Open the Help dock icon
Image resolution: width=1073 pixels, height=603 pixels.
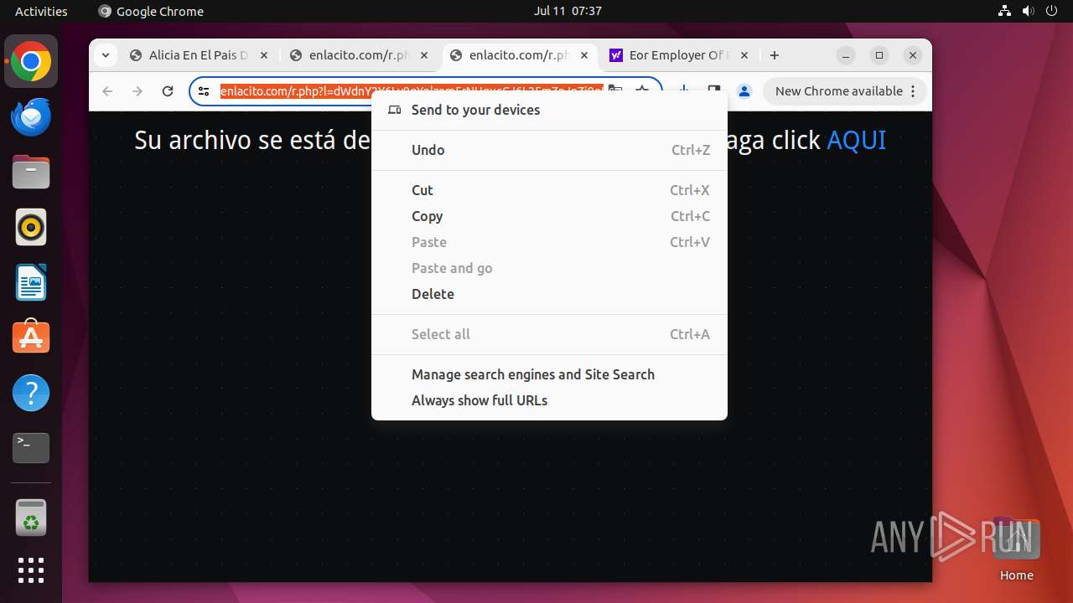[x=31, y=393]
